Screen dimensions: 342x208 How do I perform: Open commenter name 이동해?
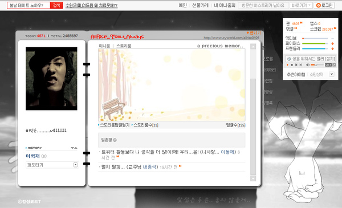pyautogui.click(x=227, y=152)
